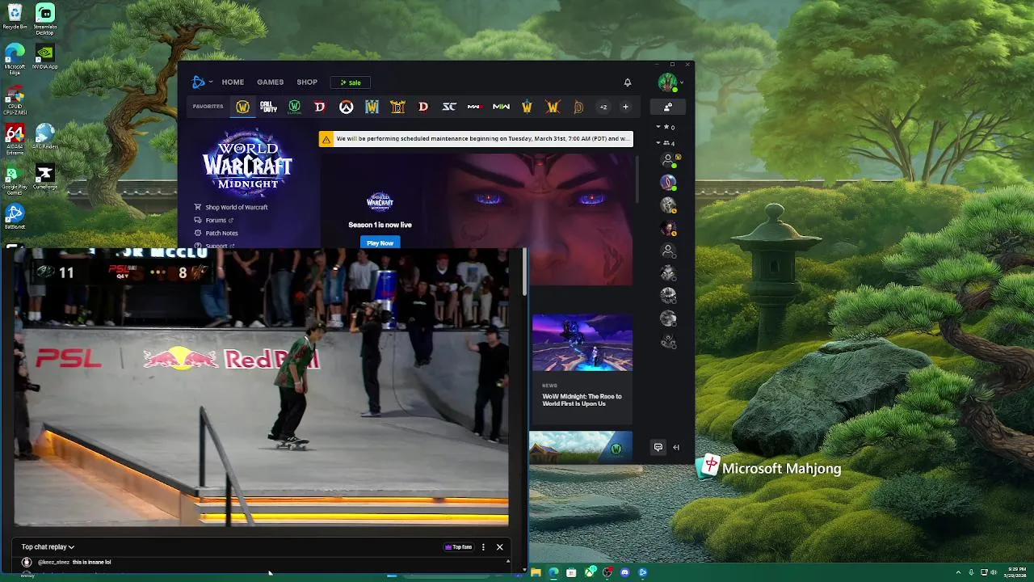Screen dimensions: 1034x582
Task: Collapse the favorite friends group
Action: pos(666,127)
